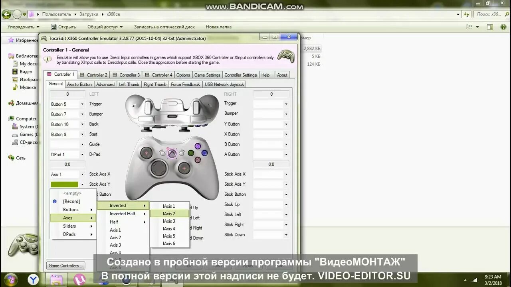Image resolution: width=511 pixels, height=287 pixels.
Task: Open the right Stick Down dropdown
Action: point(286,235)
